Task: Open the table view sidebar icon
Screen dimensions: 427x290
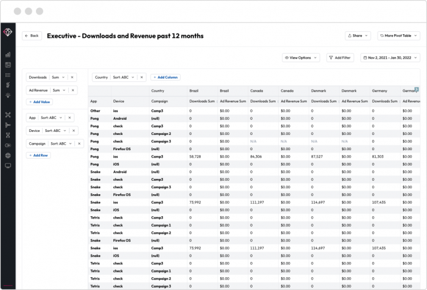Action: coord(8,65)
